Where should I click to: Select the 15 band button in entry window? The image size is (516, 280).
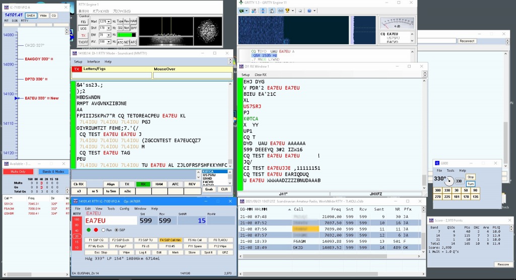[x=77, y=242]
